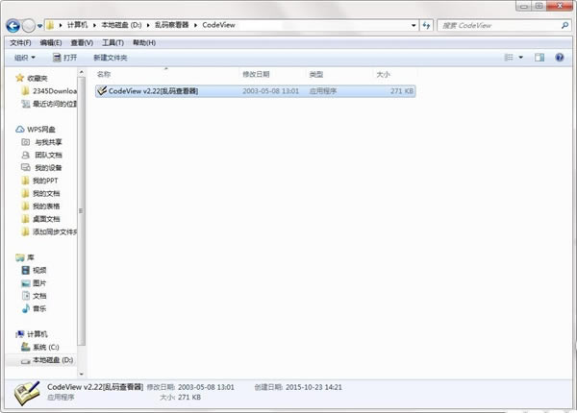Click the blue help question icon
The width and height of the screenshot is (577, 413).
tap(560, 58)
